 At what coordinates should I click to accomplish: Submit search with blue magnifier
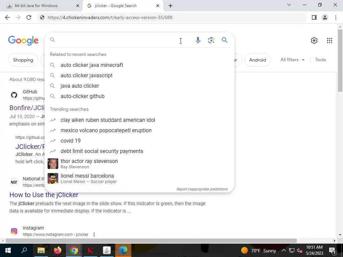coord(224,40)
